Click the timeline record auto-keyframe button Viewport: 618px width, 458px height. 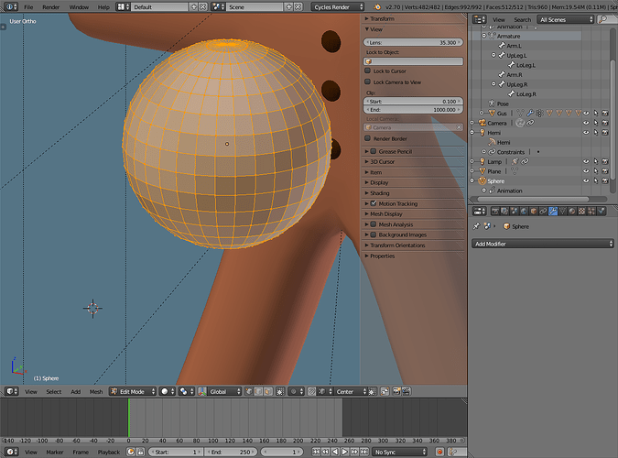(439, 452)
